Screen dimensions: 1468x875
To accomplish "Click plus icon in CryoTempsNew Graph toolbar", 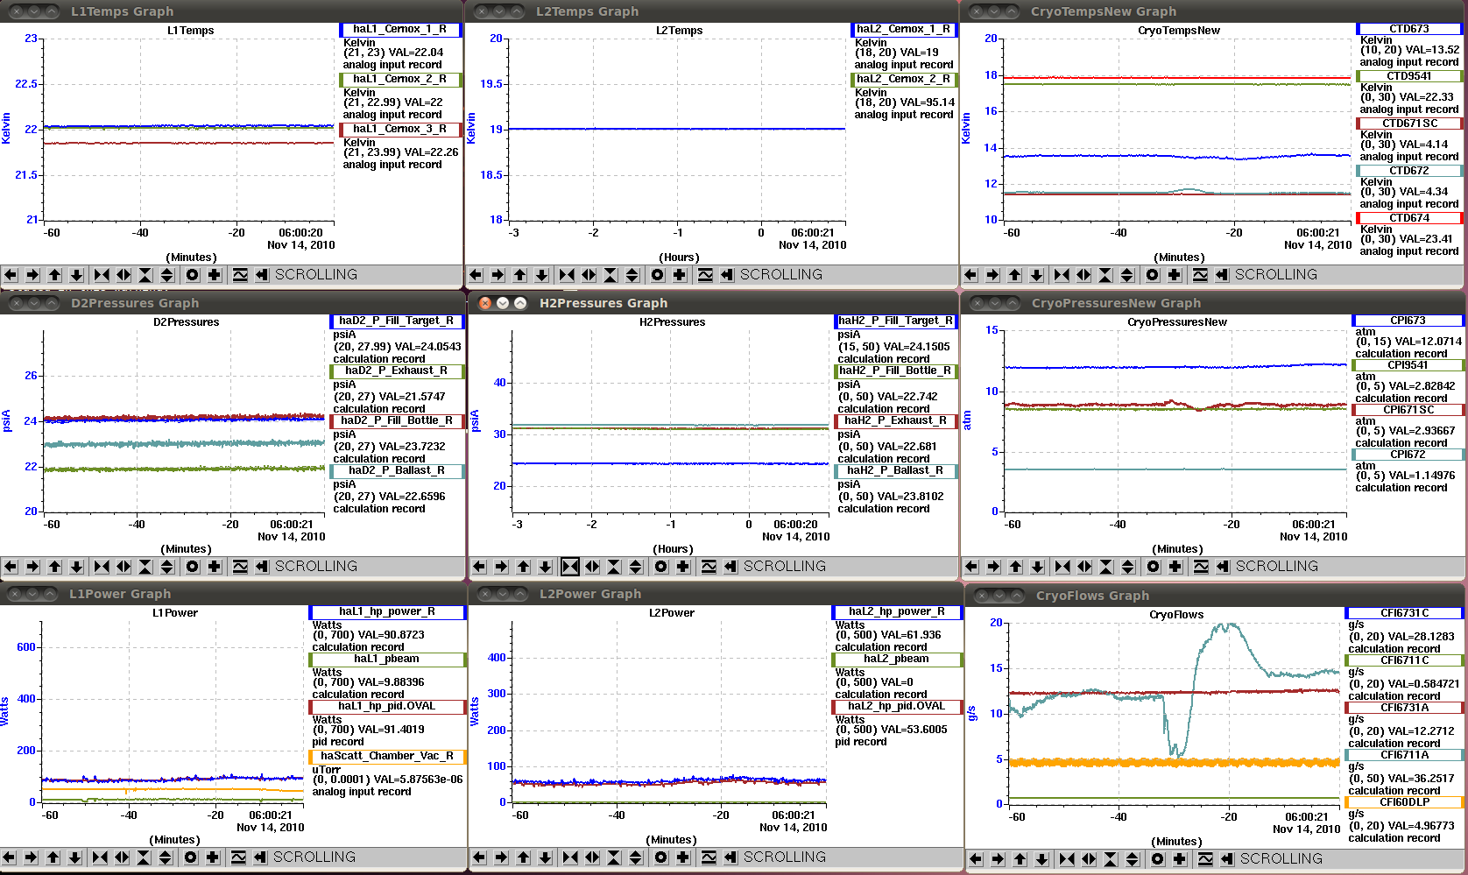I will tap(1175, 275).
